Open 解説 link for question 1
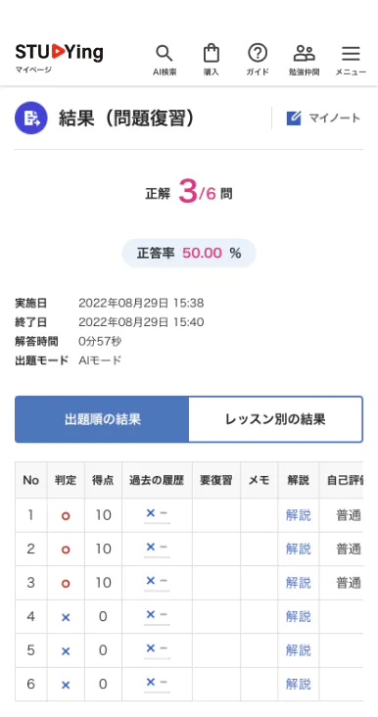Image resolution: width=378 pixels, height=717 pixels. 298,515
